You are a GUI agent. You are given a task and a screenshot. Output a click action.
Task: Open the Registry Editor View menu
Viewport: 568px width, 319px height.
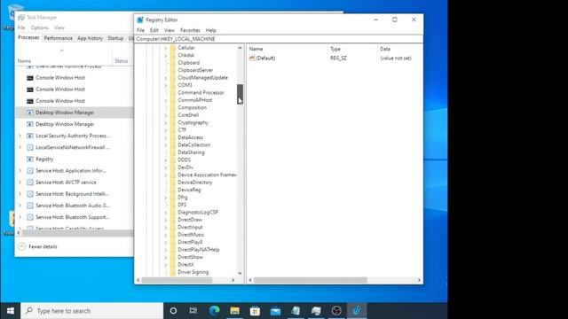pyautogui.click(x=170, y=30)
